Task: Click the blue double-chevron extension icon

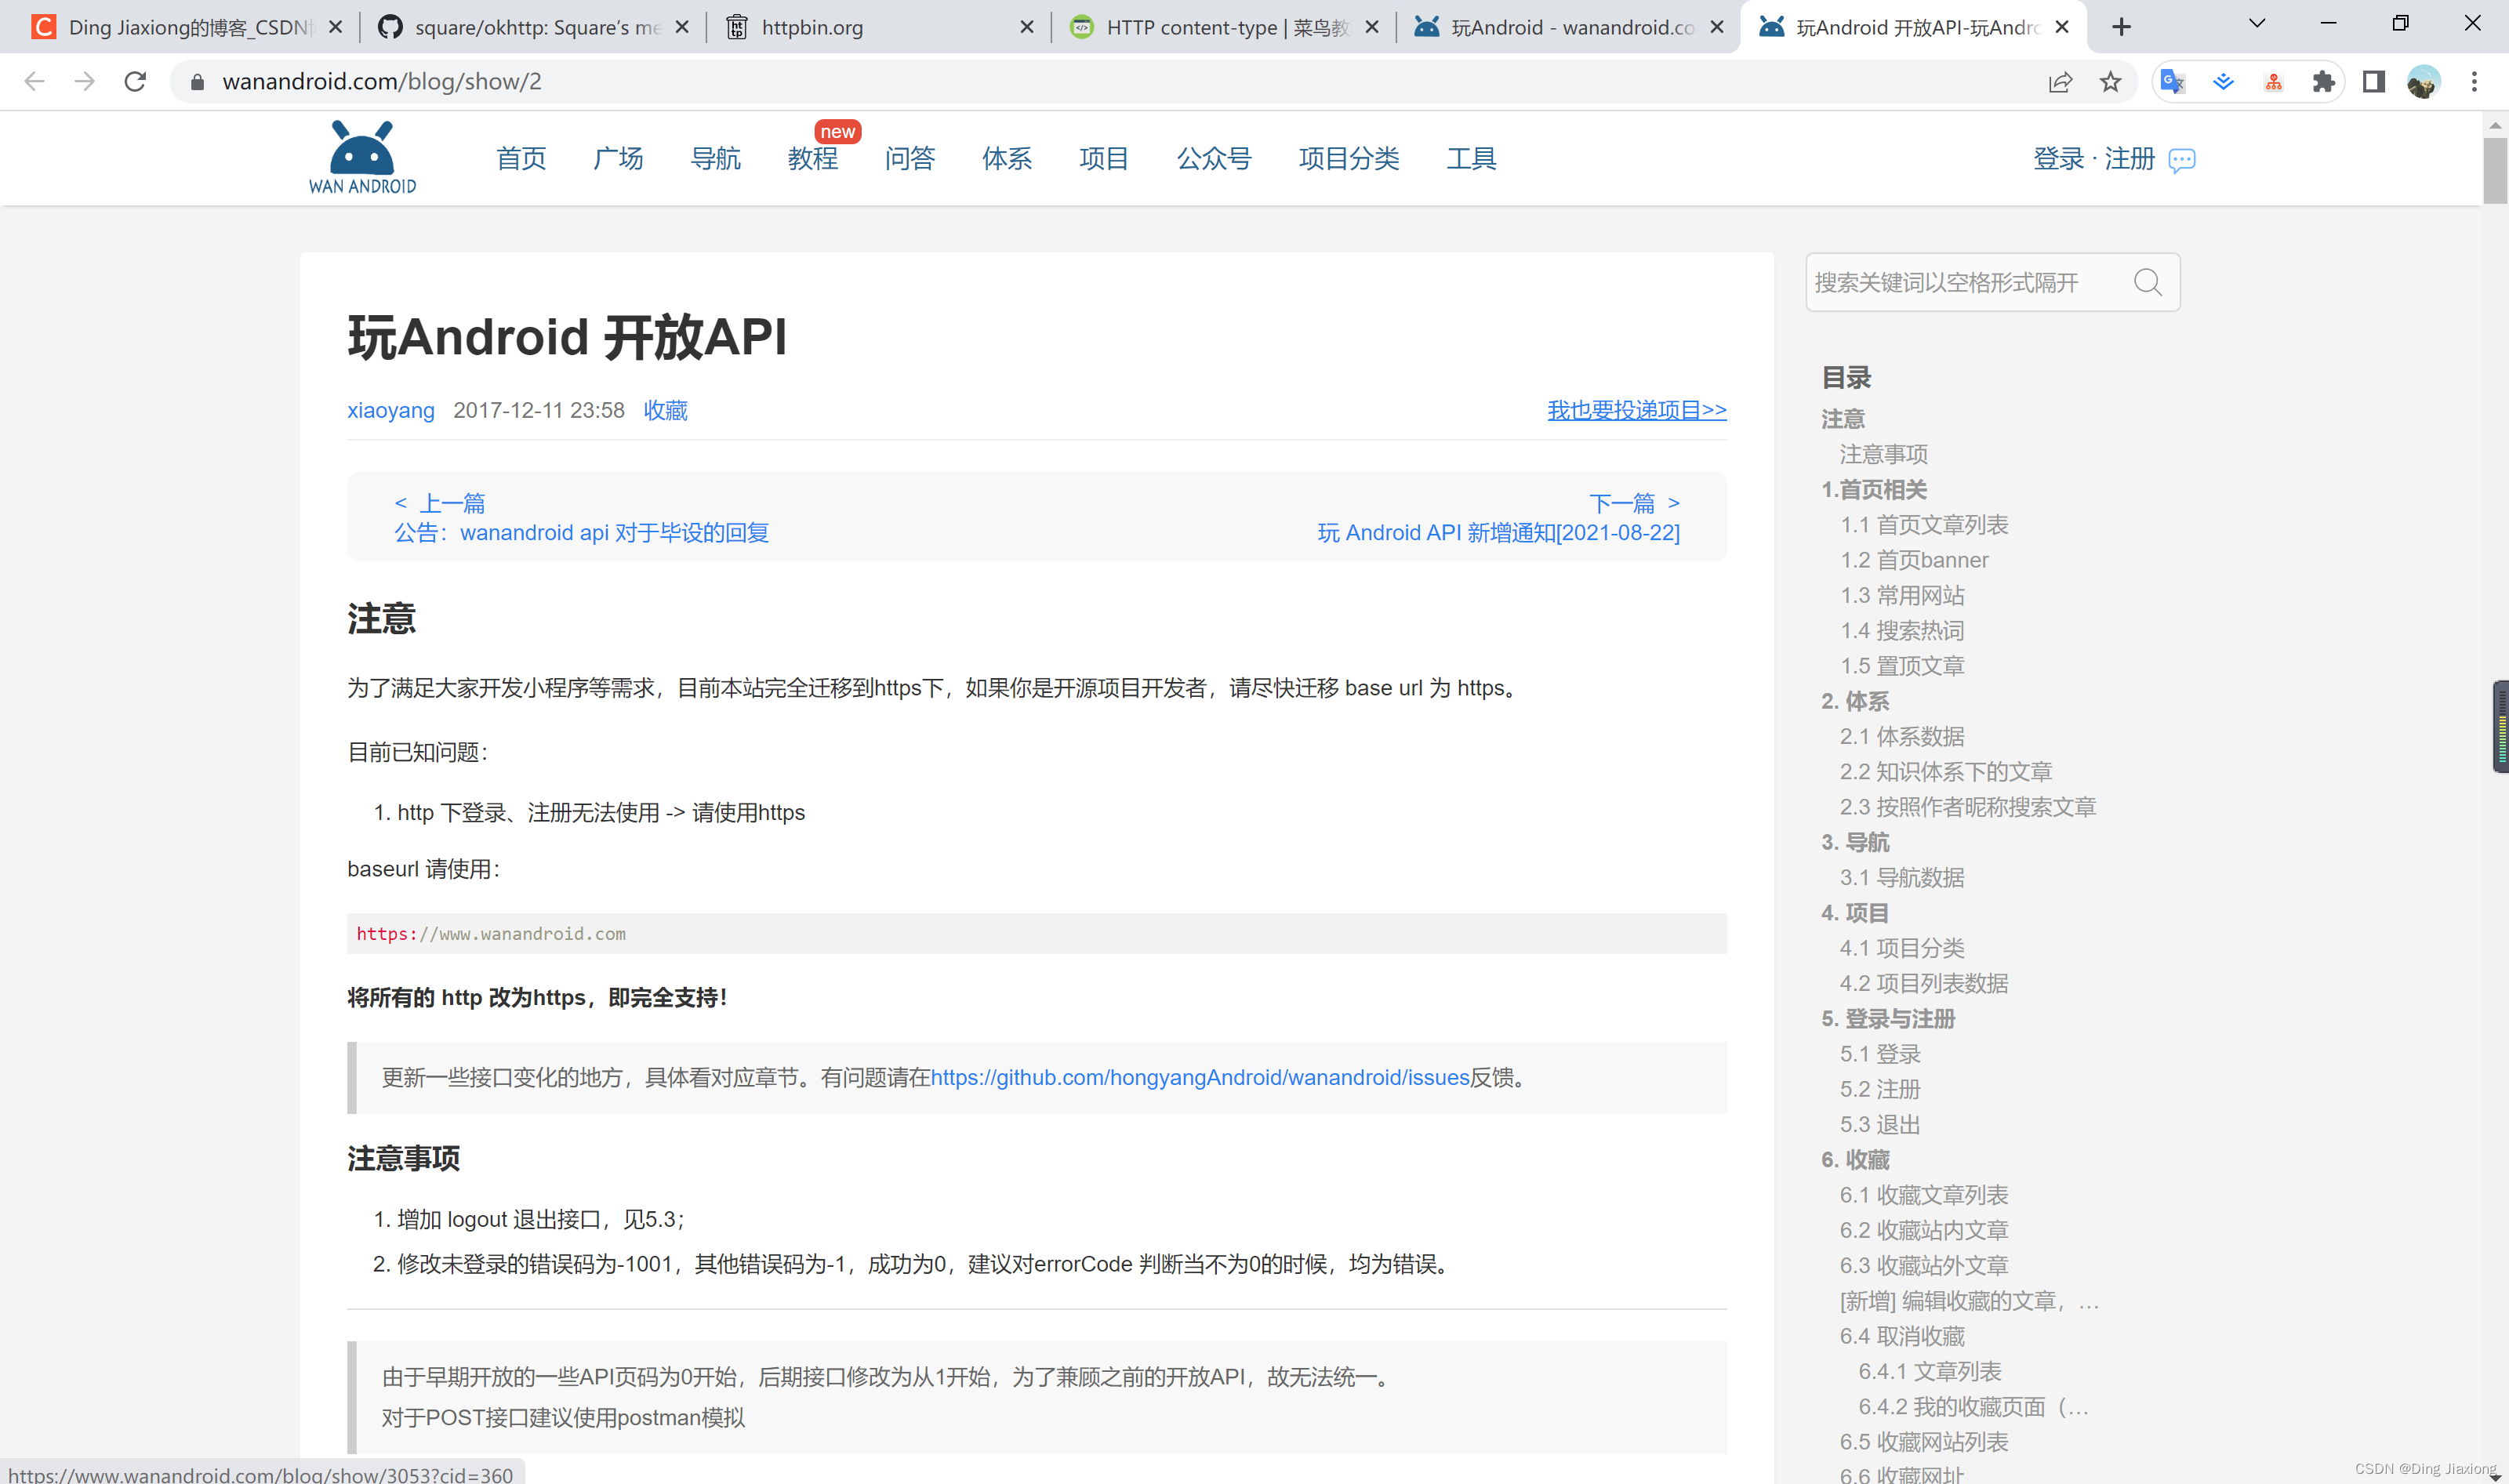Action: pos(2223,82)
